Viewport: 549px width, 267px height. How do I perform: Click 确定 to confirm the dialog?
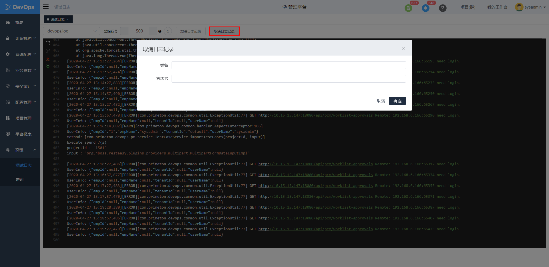(397, 101)
